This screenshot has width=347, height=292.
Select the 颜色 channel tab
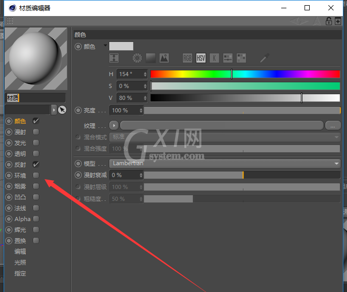point(20,121)
